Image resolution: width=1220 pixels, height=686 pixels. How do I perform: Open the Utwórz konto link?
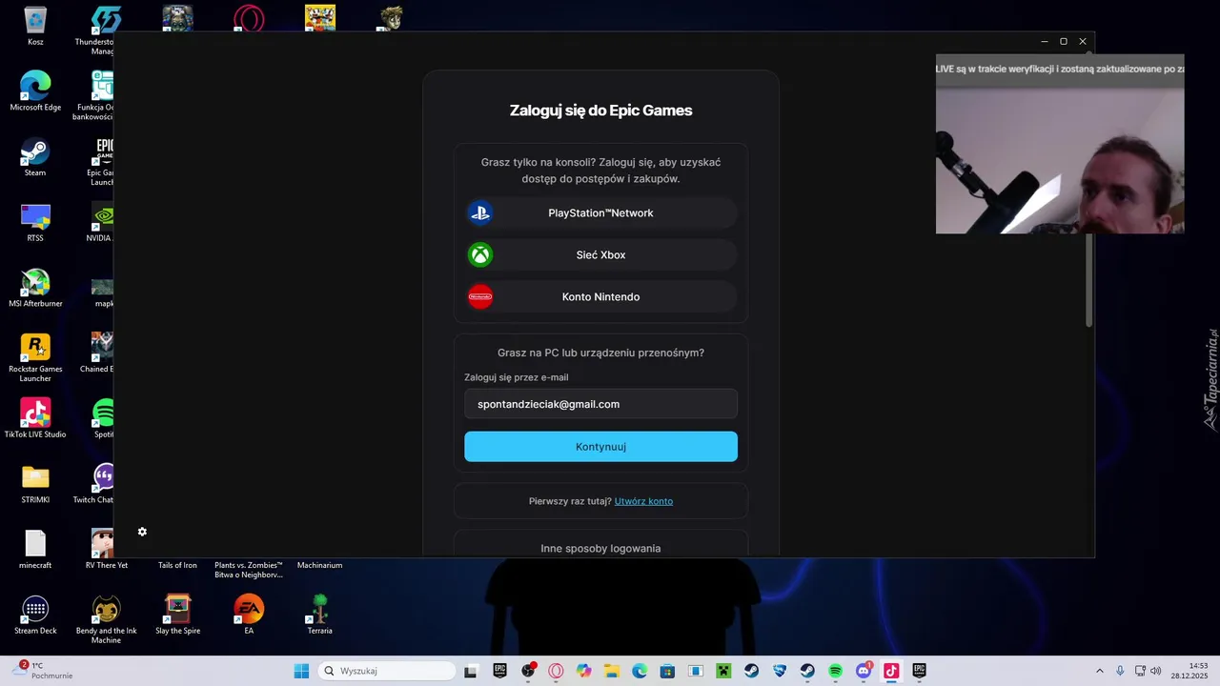click(x=643, y=501)
